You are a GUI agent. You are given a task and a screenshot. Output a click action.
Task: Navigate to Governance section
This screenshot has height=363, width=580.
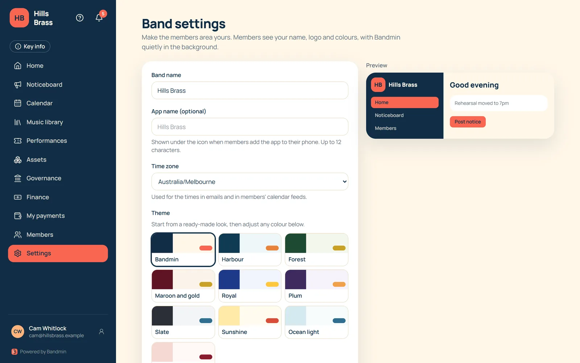tap(58, 178)
